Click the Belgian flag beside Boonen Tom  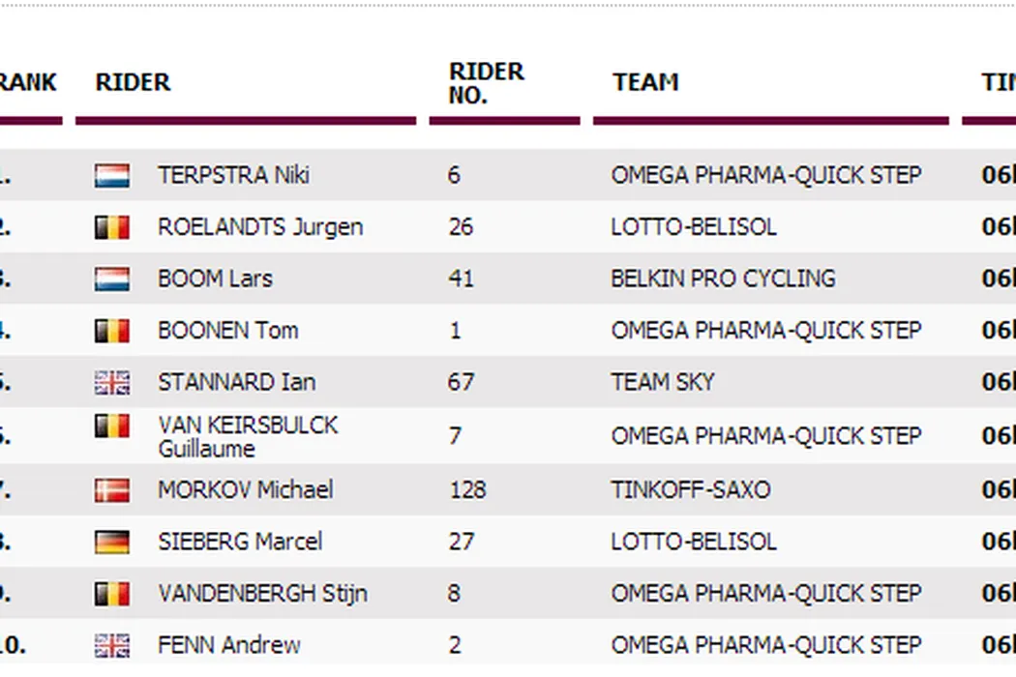coord(112,331)
